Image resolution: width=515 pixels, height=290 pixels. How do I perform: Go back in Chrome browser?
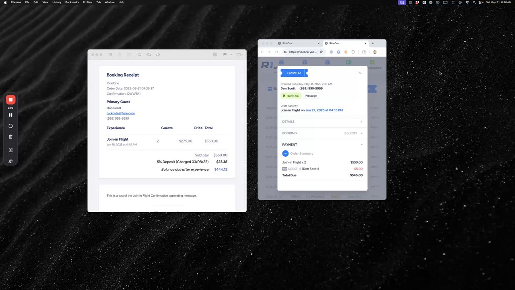pyautogui.click(x=262, y=52)
